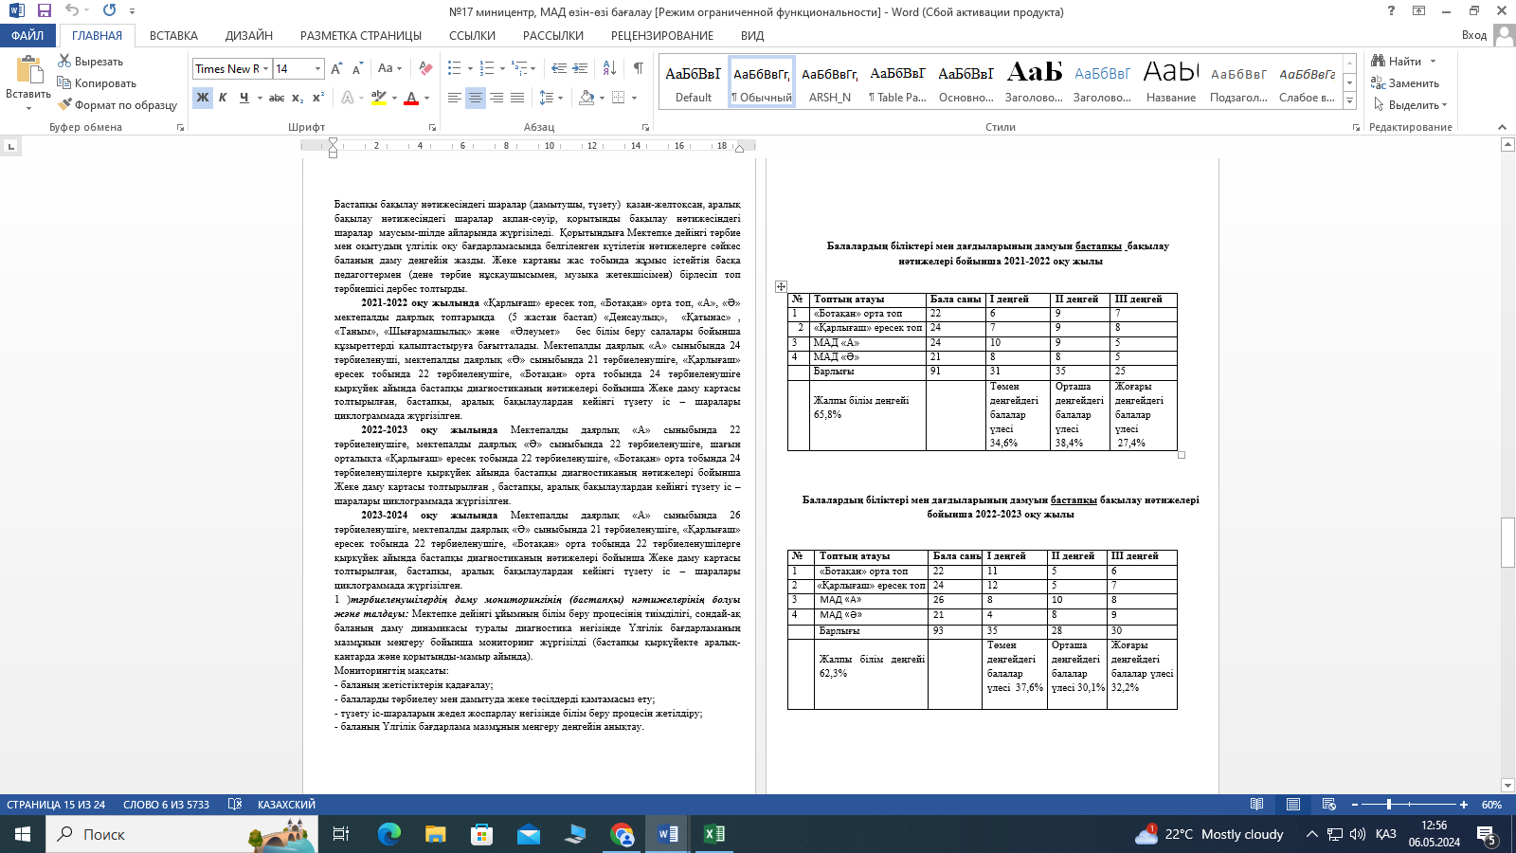The height and width of the screenshot is (853, 1516).
Task: Open Find (Найти) dropdown arrow
Action: pyautogui.click(x=1433, y=61)
